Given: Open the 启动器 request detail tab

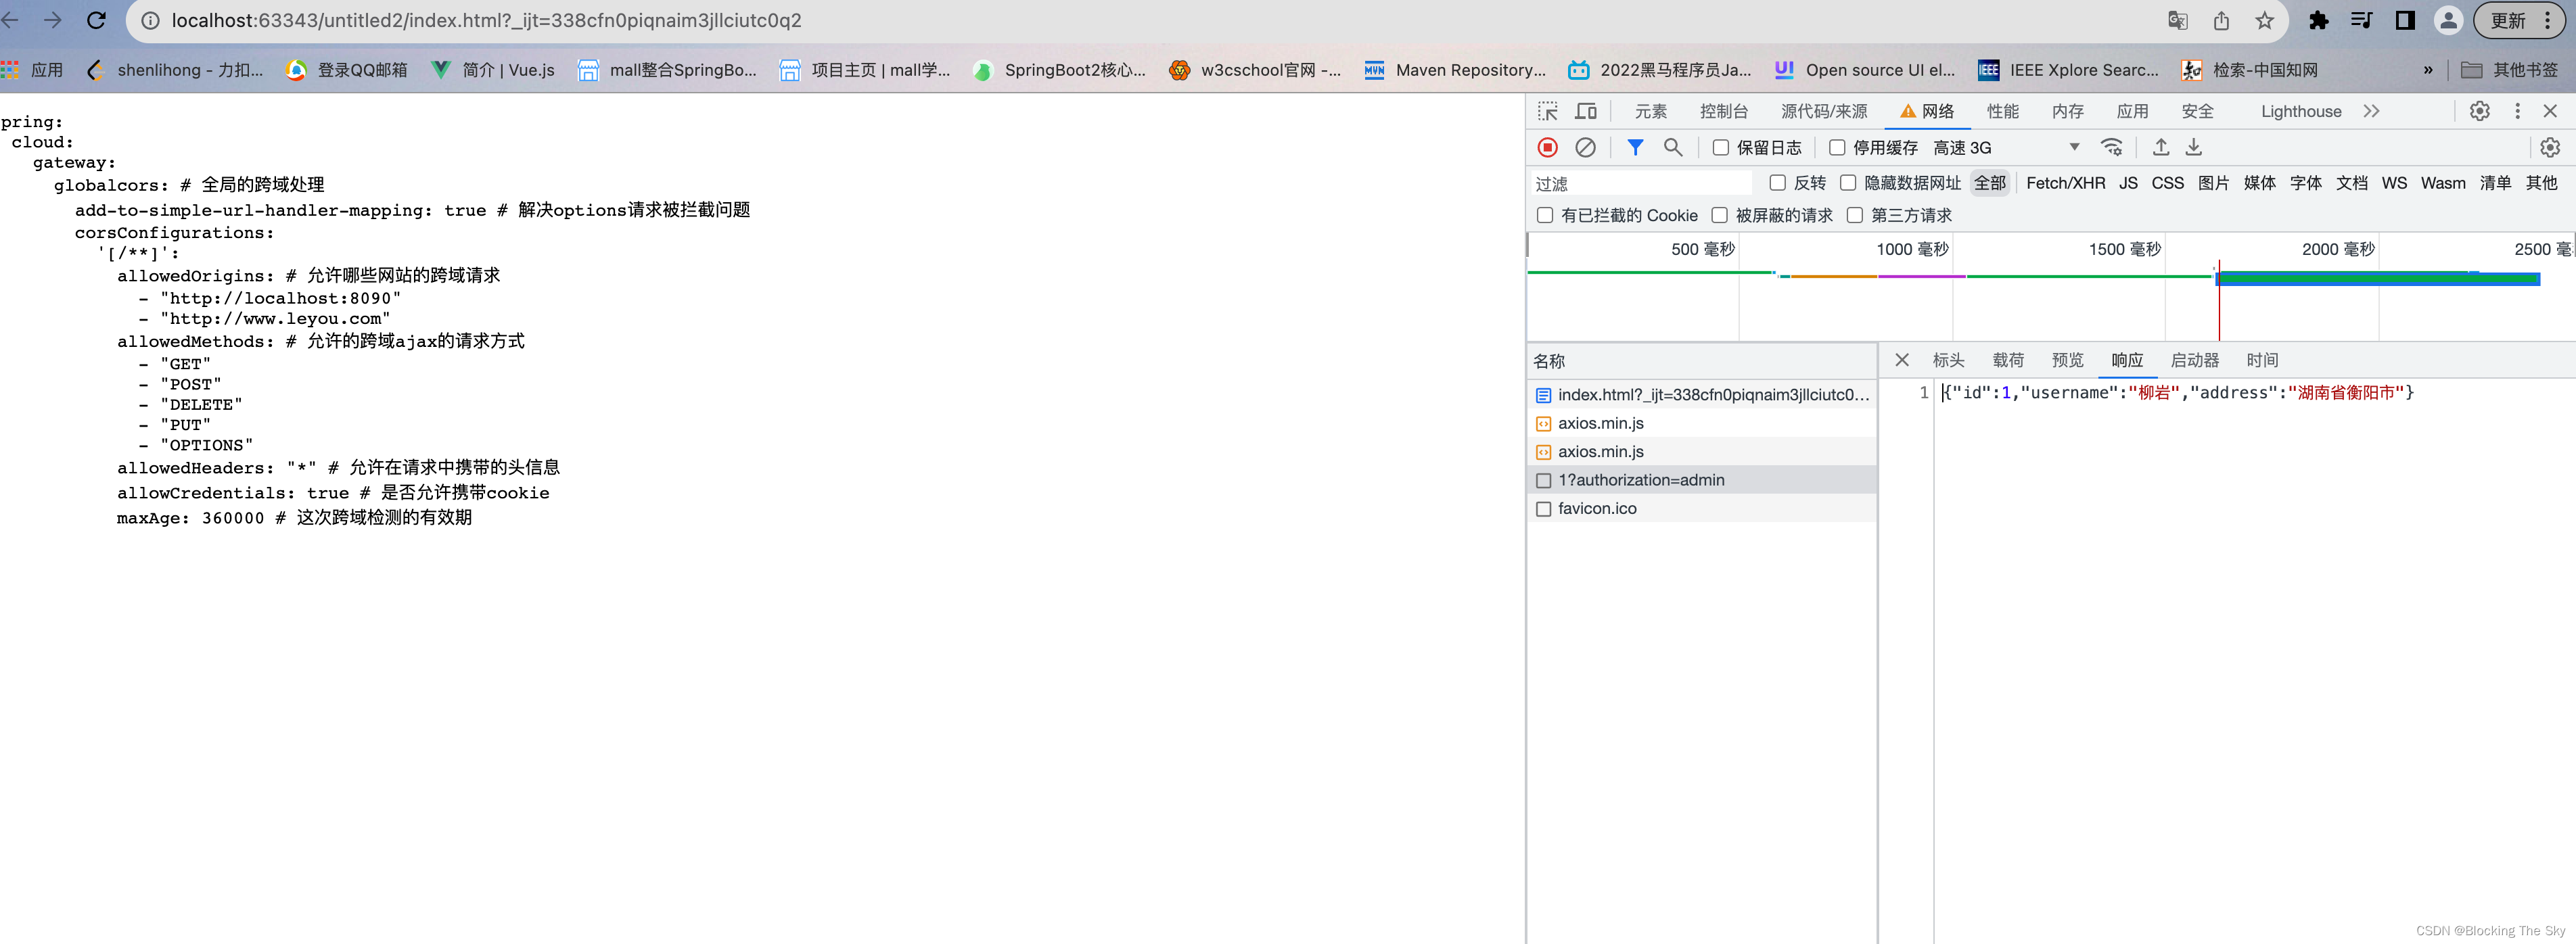Looking at the screenshot, I should [2194, 360].
